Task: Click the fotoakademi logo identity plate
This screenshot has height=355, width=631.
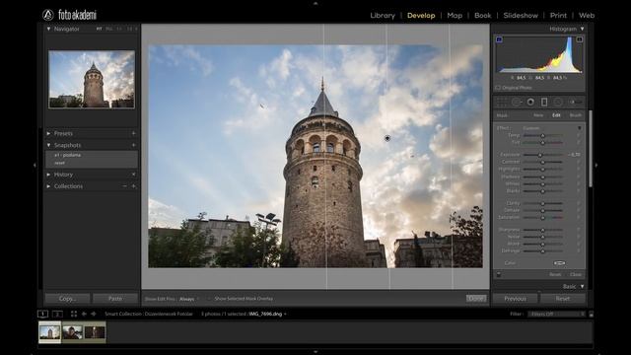Action: 69,15
